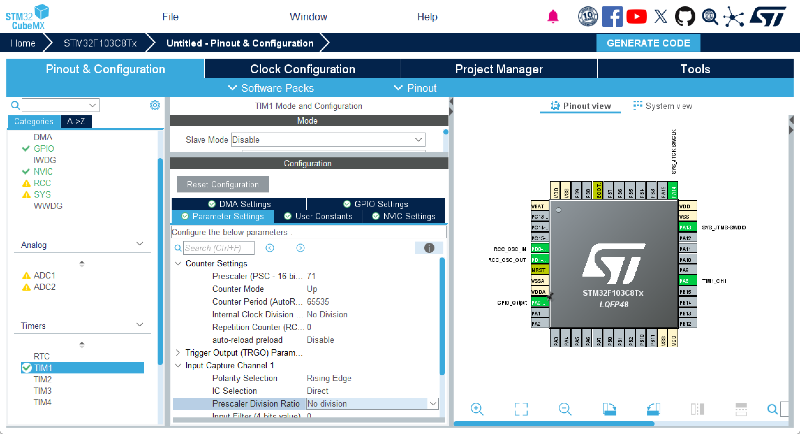
Task: Click sort arrows under Analog section
Action: click(x=82, y=264)
